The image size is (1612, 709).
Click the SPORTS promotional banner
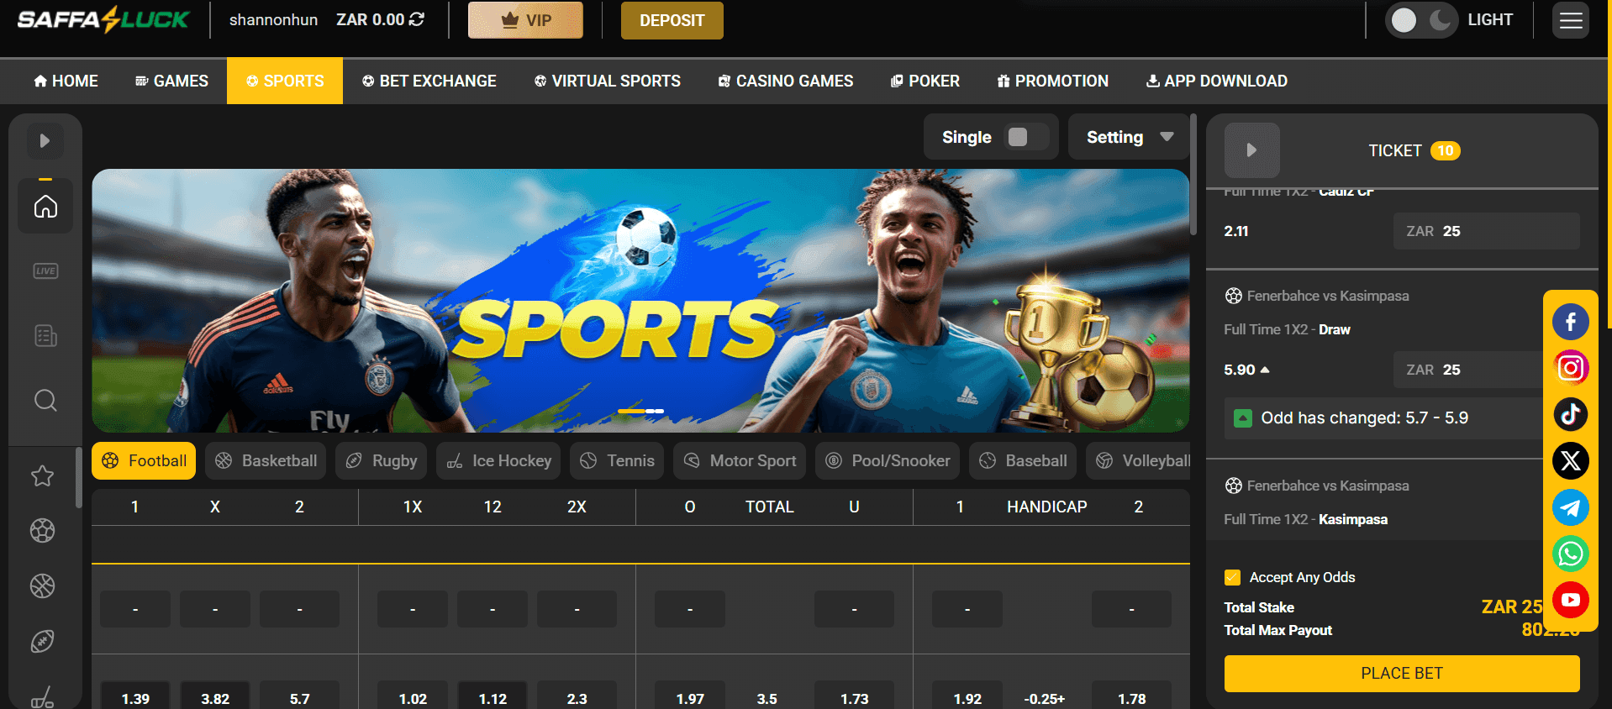click(640, 301)
